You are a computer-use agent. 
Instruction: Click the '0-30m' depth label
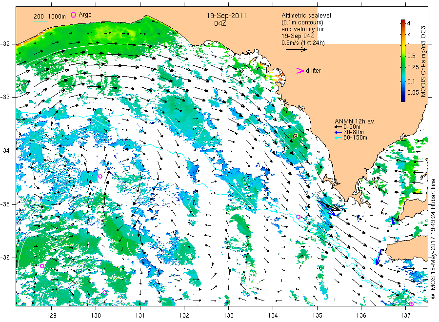[x=352, y=127]
